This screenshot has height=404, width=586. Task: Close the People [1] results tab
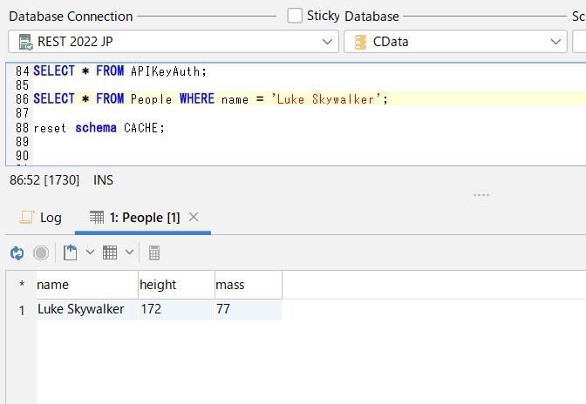(194, 217)
